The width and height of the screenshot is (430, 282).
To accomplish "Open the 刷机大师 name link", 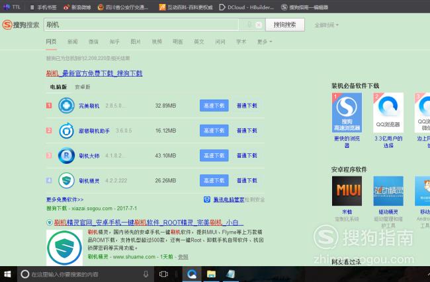I will pyautogui.click(x=89, y=156).
